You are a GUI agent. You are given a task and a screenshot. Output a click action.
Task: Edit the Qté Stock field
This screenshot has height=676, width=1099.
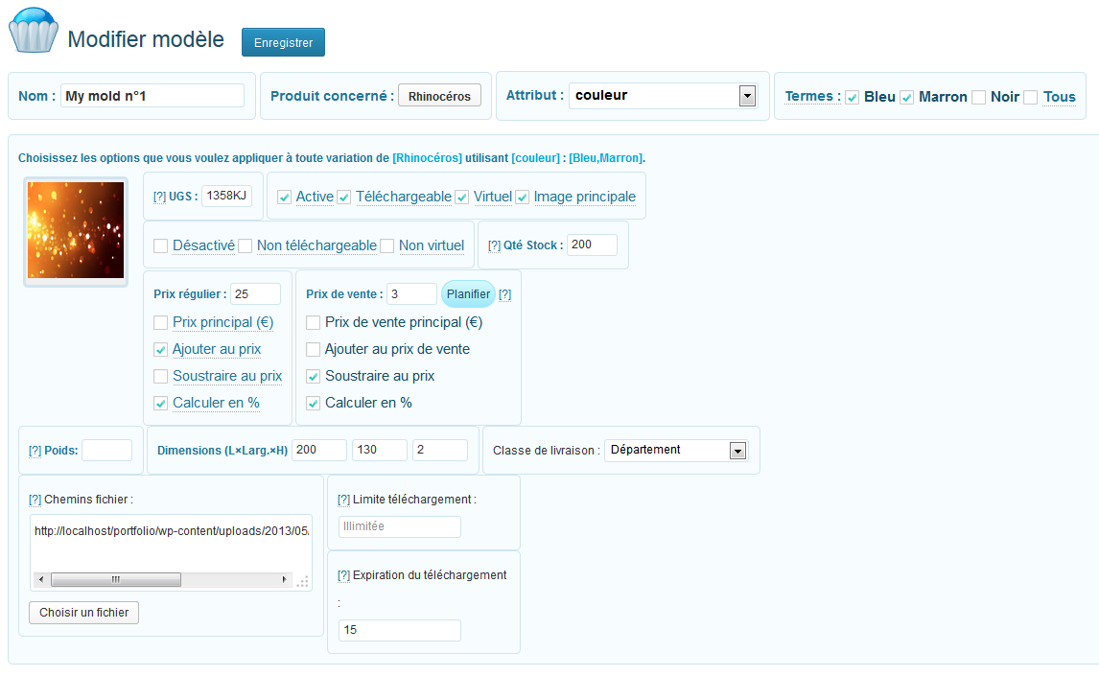click(592, 245)
